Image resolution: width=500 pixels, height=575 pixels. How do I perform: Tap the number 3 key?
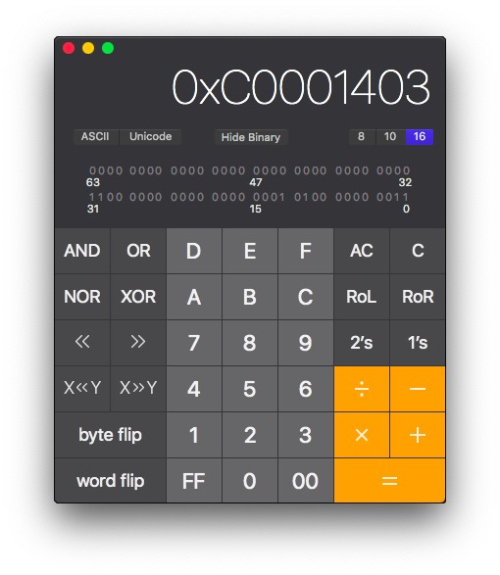click(306, 435)
